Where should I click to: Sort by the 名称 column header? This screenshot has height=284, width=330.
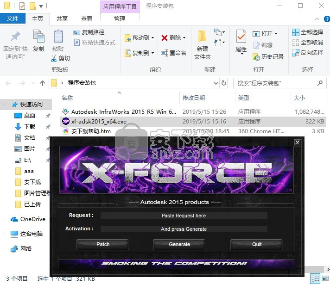67,98
